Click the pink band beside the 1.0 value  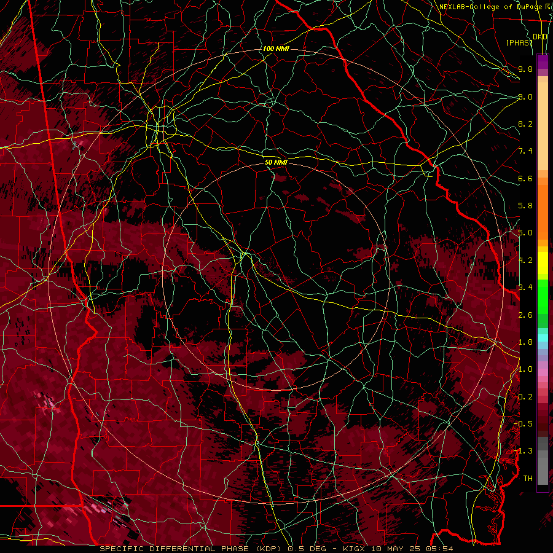543,372
